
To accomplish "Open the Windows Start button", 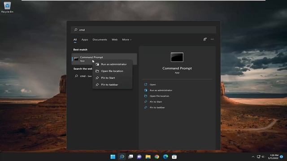I will [113, 157].
